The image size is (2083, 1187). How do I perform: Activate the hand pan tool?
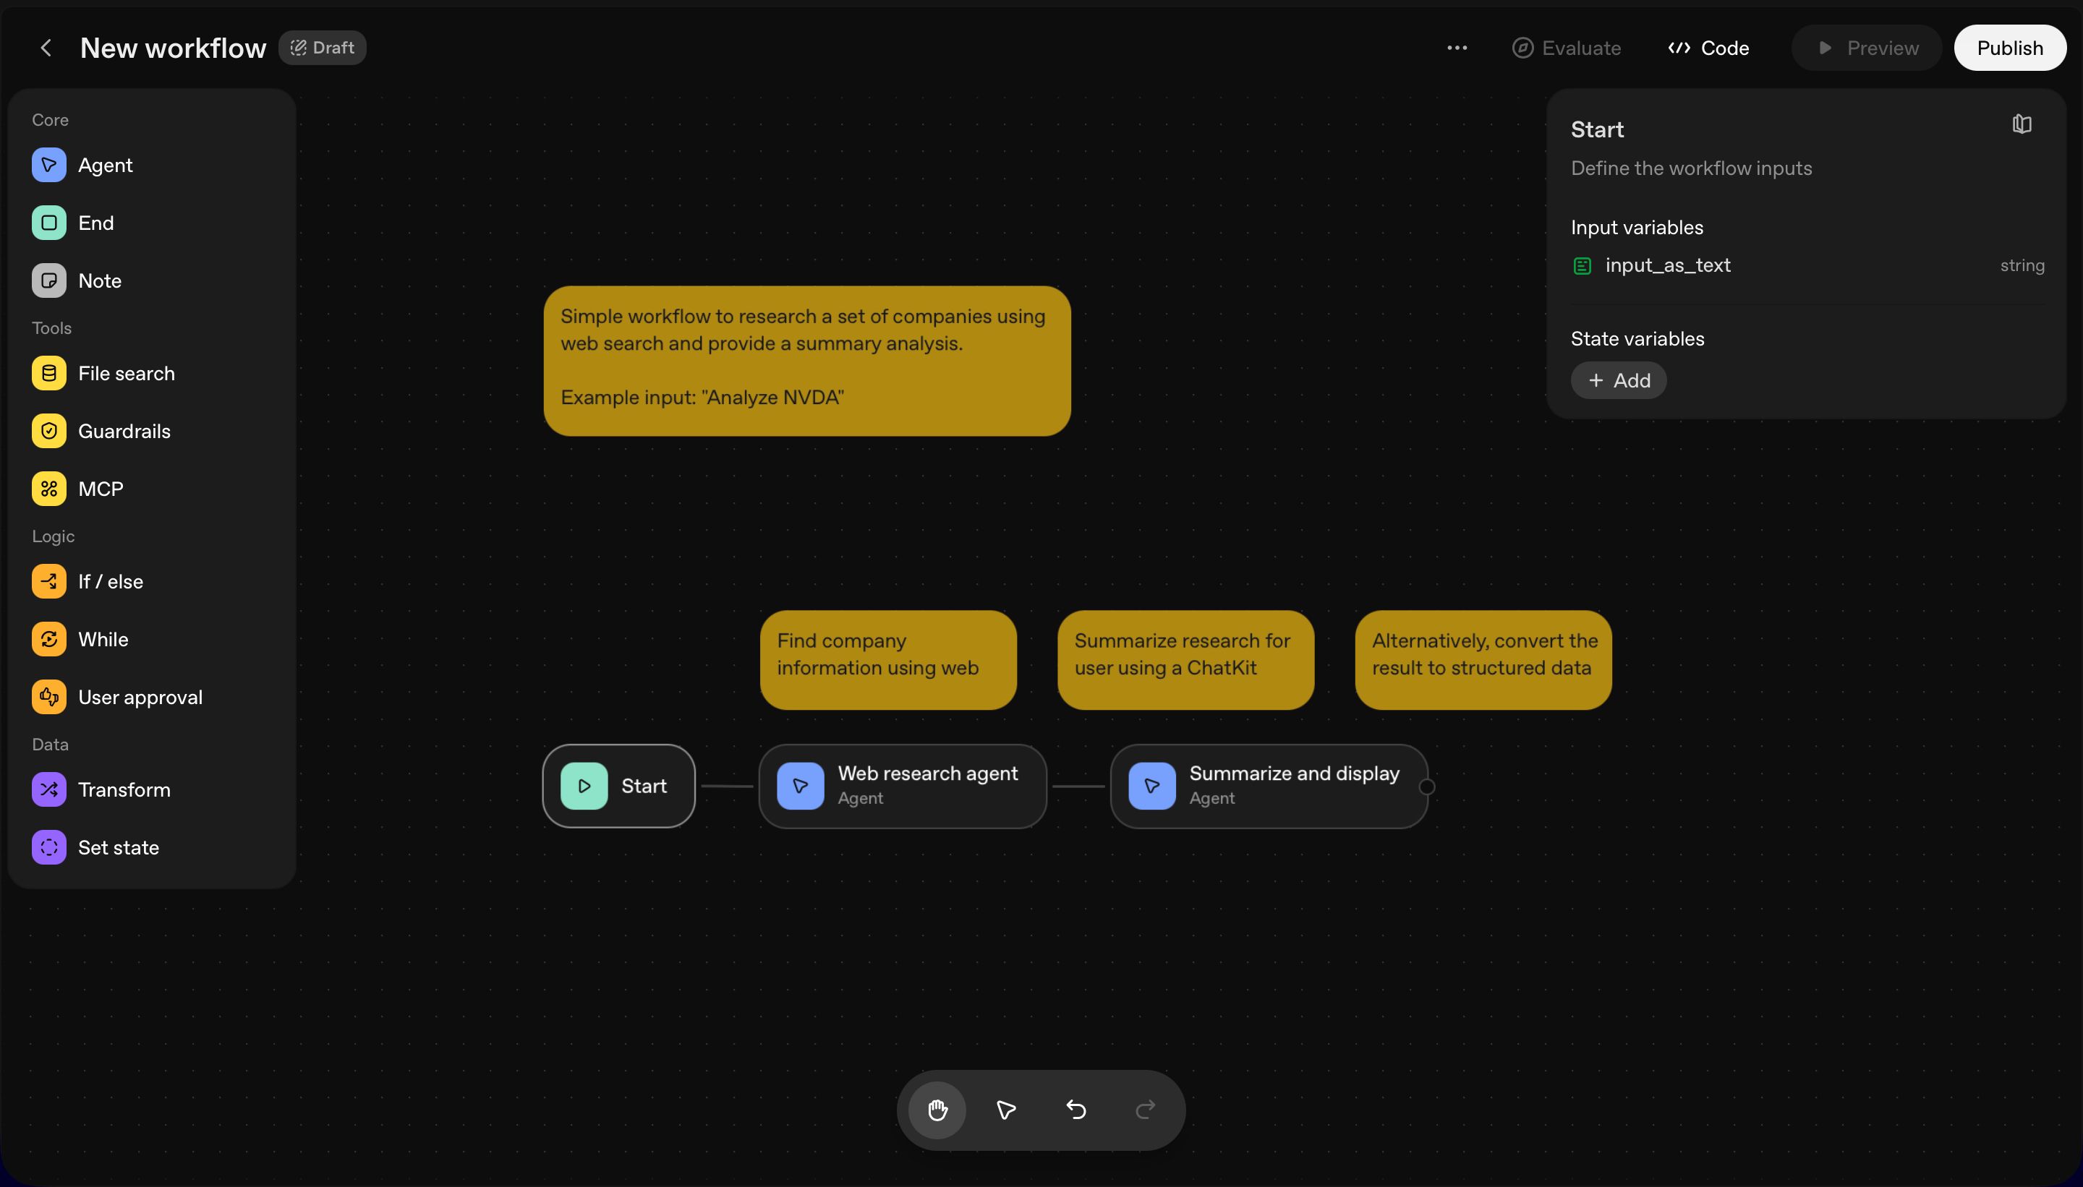(937, 1110)
